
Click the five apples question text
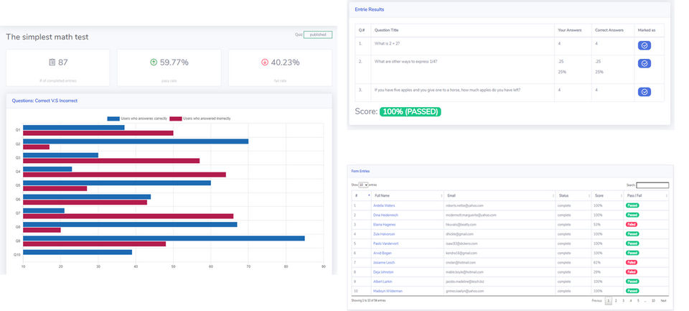point(448,90)
